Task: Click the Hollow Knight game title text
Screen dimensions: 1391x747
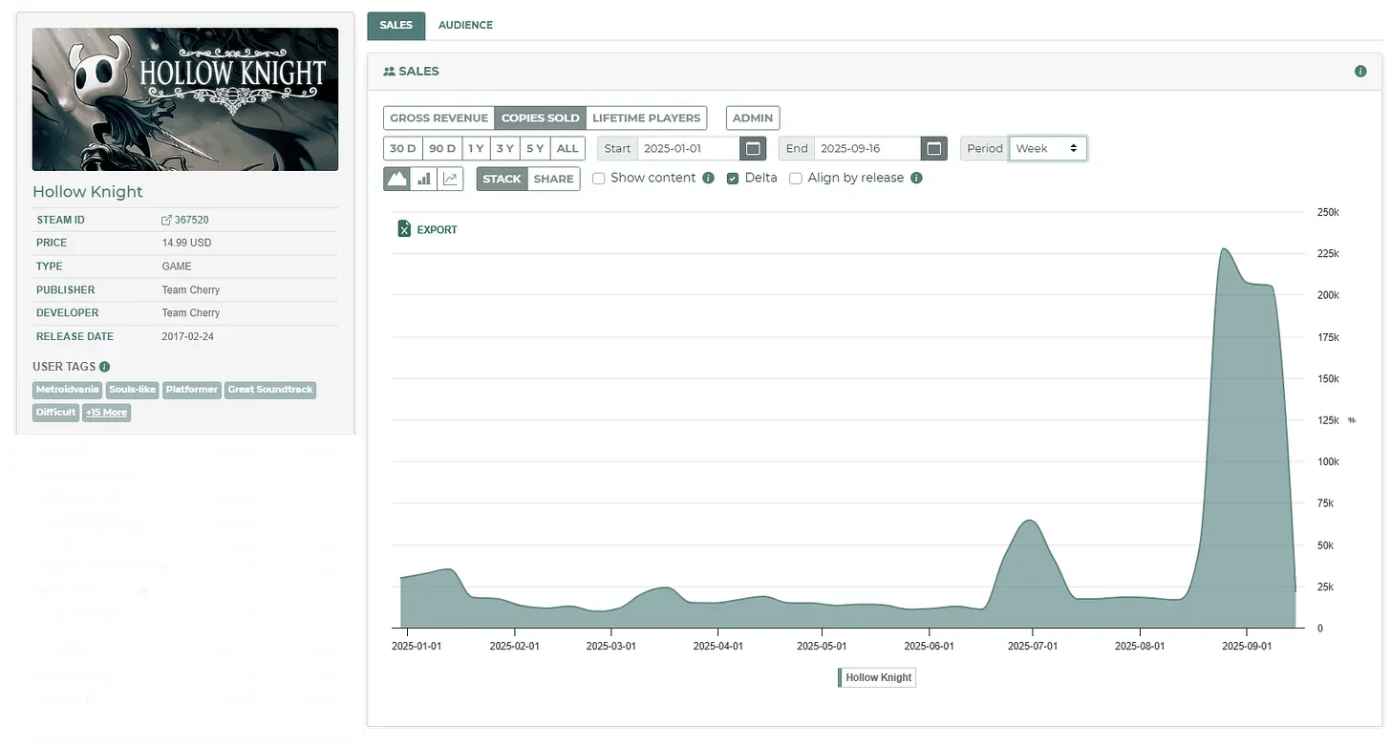Action: [x=88, y=192]
